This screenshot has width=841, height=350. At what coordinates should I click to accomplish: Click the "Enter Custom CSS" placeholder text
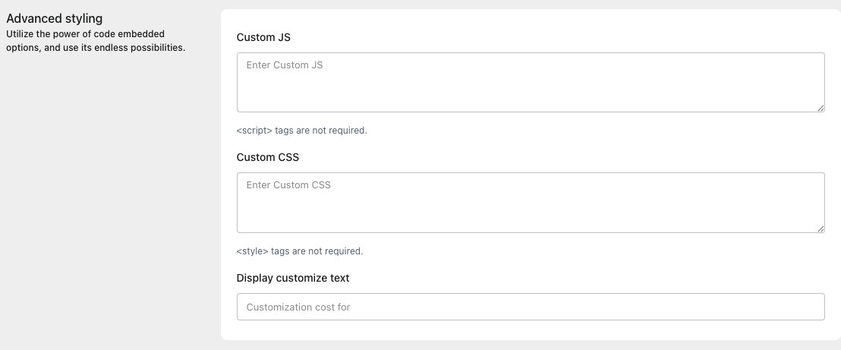click(288, 185)
